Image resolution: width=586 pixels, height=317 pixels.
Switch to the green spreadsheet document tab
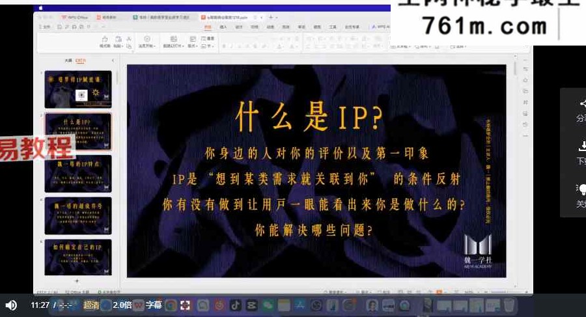pos(161,17)
